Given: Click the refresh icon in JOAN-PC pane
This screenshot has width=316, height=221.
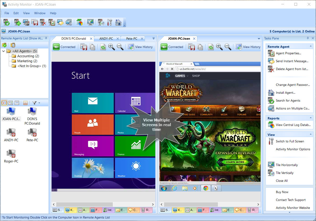Looking at the screenshot, I should click(x=211, y=47).
